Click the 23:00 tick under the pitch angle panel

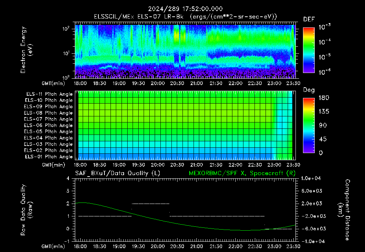[x=274, y=165]
